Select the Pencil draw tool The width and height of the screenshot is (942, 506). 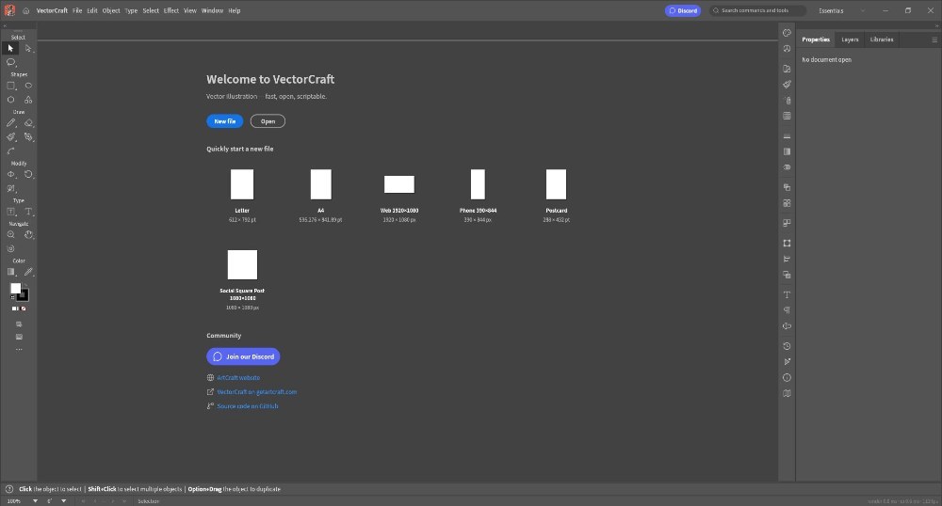[10, 123]
